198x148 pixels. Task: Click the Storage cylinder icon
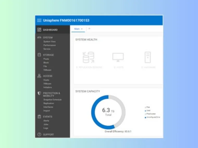tap(39, 55)
